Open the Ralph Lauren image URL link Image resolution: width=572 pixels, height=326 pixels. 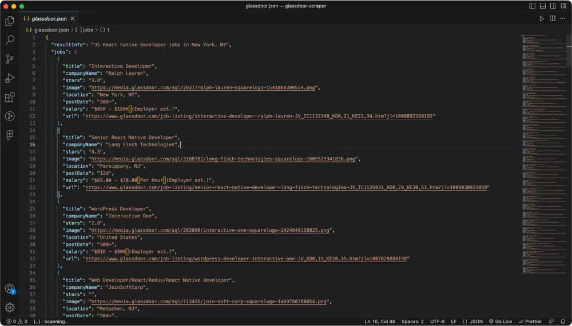203,87
